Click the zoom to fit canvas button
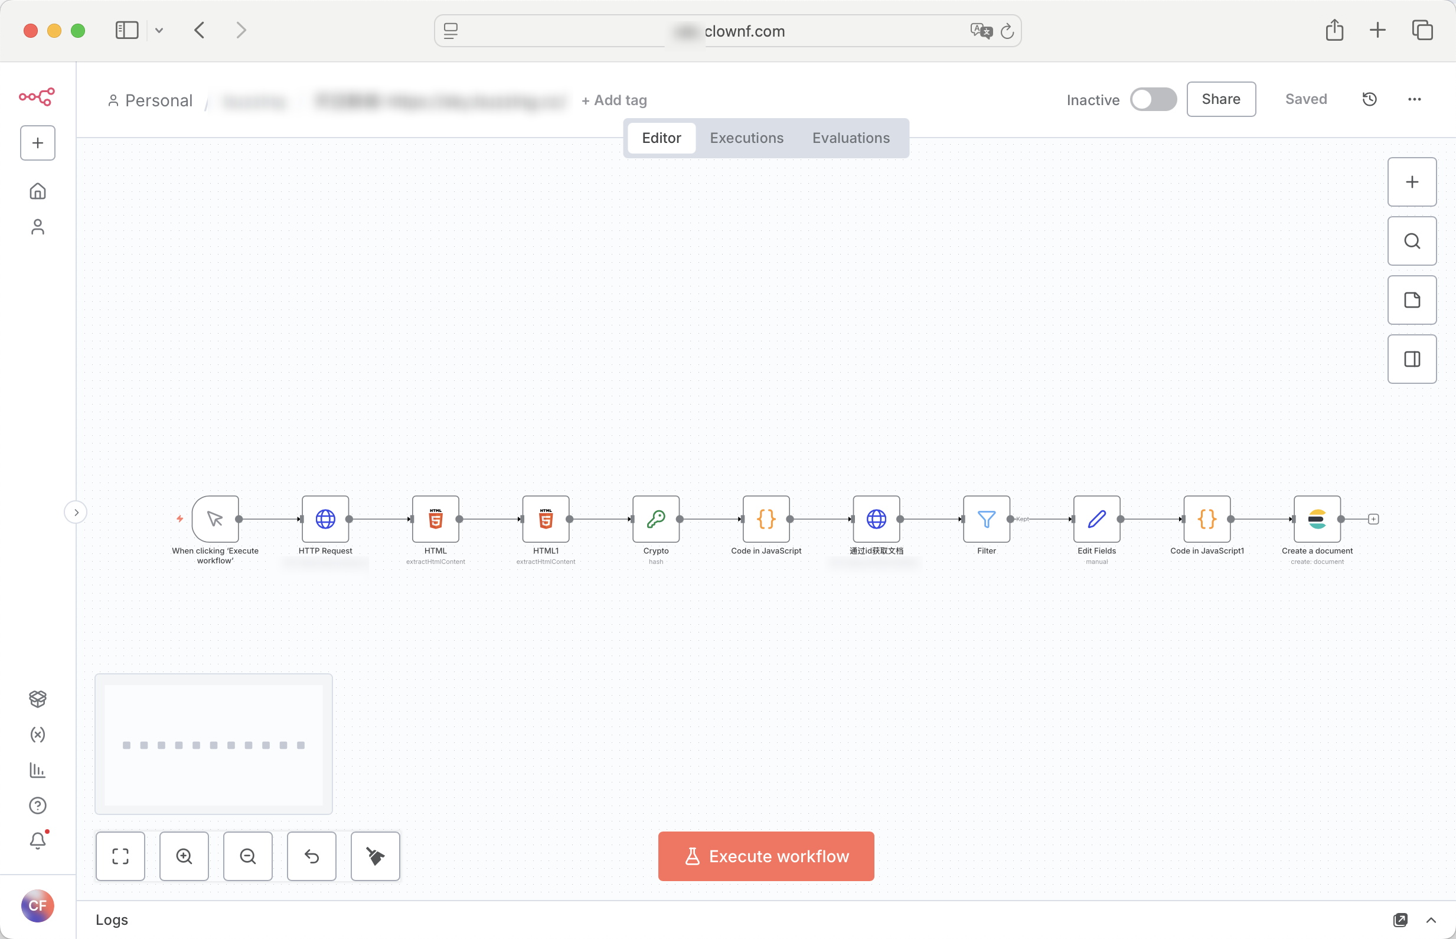 click(120, 856)
